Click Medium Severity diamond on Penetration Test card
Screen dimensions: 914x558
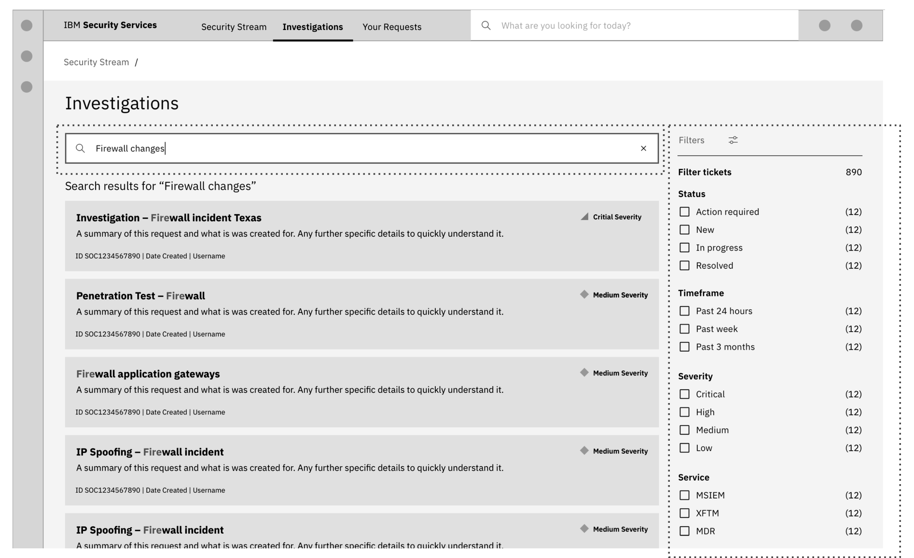coord(584,294)
